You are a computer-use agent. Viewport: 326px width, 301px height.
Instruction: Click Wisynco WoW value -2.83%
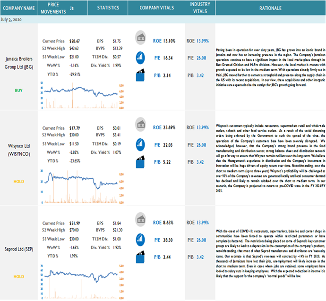74,152
